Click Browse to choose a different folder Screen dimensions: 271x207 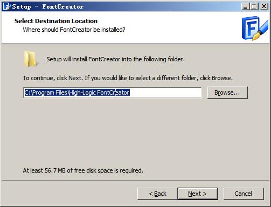click(x=227, y=92)
